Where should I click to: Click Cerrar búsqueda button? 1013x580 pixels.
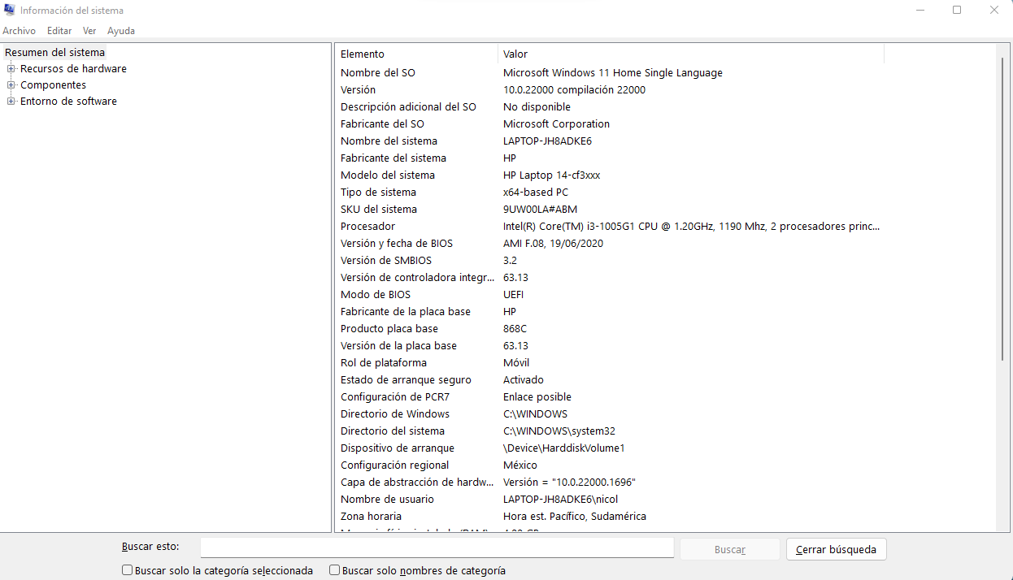(x=836, y=550)
